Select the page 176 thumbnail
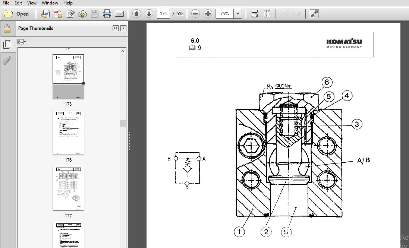The height and width of the screenshot is (248, 409). [68, 133]
